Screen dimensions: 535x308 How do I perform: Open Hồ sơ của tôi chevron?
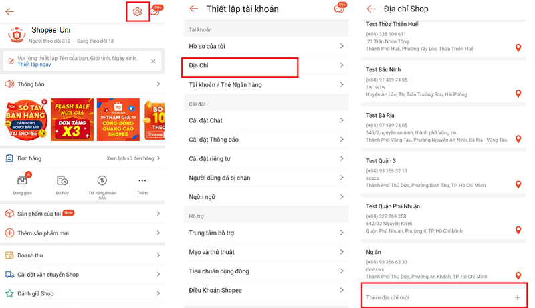tap(342, 46)
